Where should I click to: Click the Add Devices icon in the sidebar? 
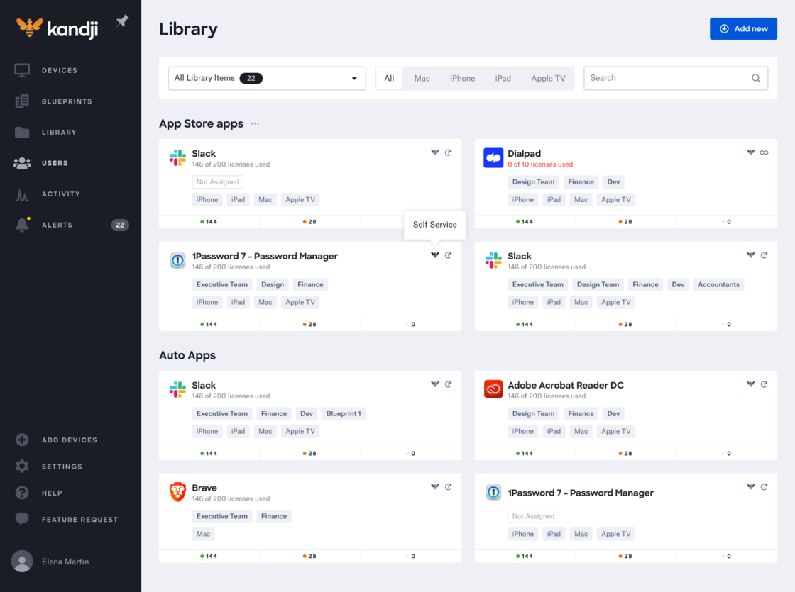pos(22,440)
